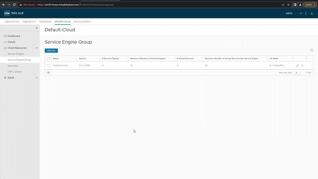Open VRF Context in the sidebar
318x179 pixels.
coord(14,72)
